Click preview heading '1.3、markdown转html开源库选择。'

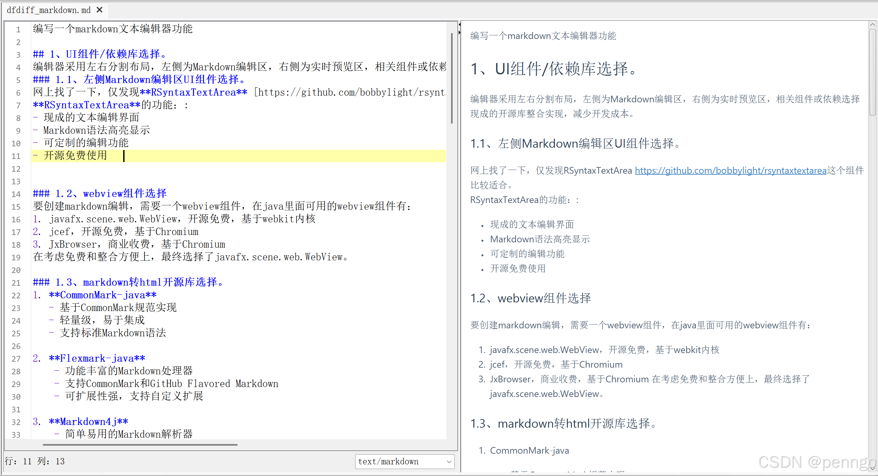coord(564,423)
